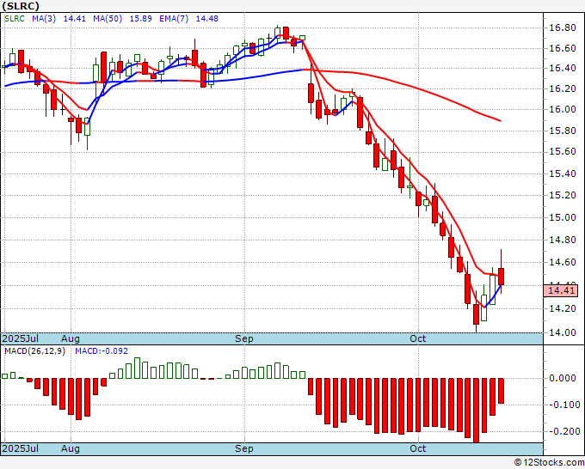
Task: Click the 14.20 price axis label
Action: (562, 309)
